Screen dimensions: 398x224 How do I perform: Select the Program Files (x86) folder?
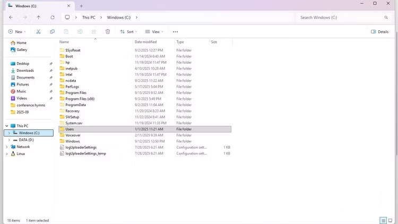80,99
